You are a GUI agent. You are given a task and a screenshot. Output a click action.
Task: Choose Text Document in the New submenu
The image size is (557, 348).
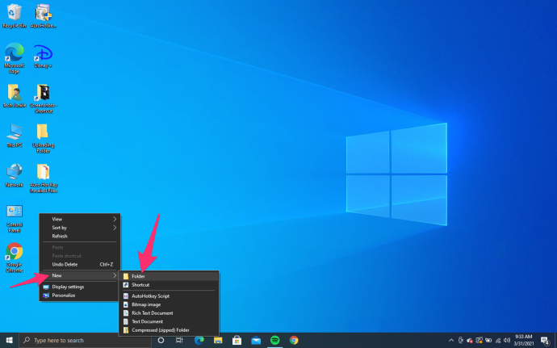[169, 321]
